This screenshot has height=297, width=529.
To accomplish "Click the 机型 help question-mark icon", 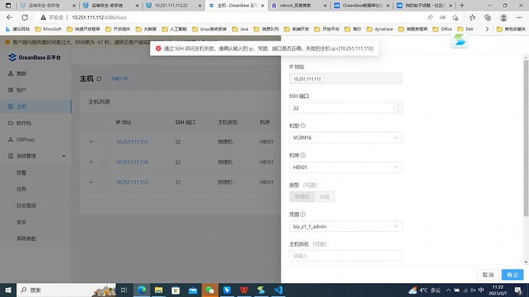I will 303,126.
